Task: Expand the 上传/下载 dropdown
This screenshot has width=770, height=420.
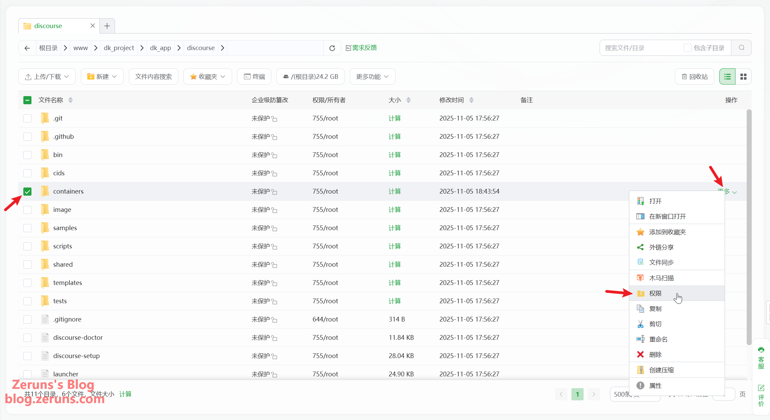Action: [47, 77]
